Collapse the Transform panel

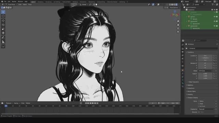pyautogui.click(x=190, y=52)
